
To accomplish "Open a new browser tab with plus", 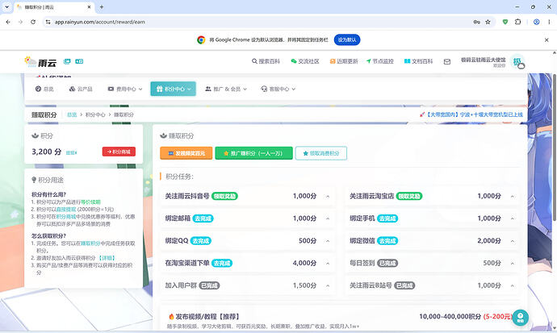I will (x=102, y=6).
